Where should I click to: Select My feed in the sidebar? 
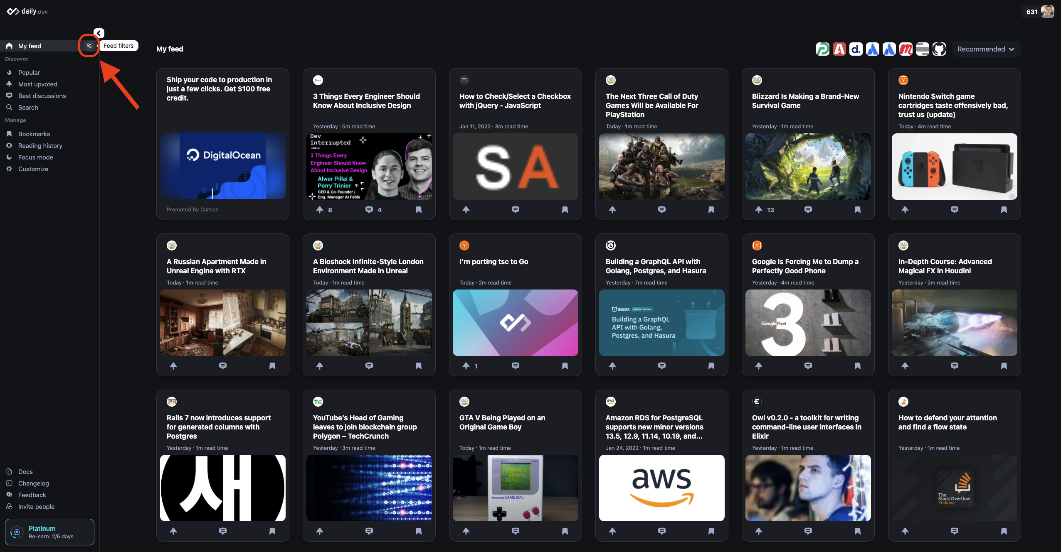pos(30,46)
